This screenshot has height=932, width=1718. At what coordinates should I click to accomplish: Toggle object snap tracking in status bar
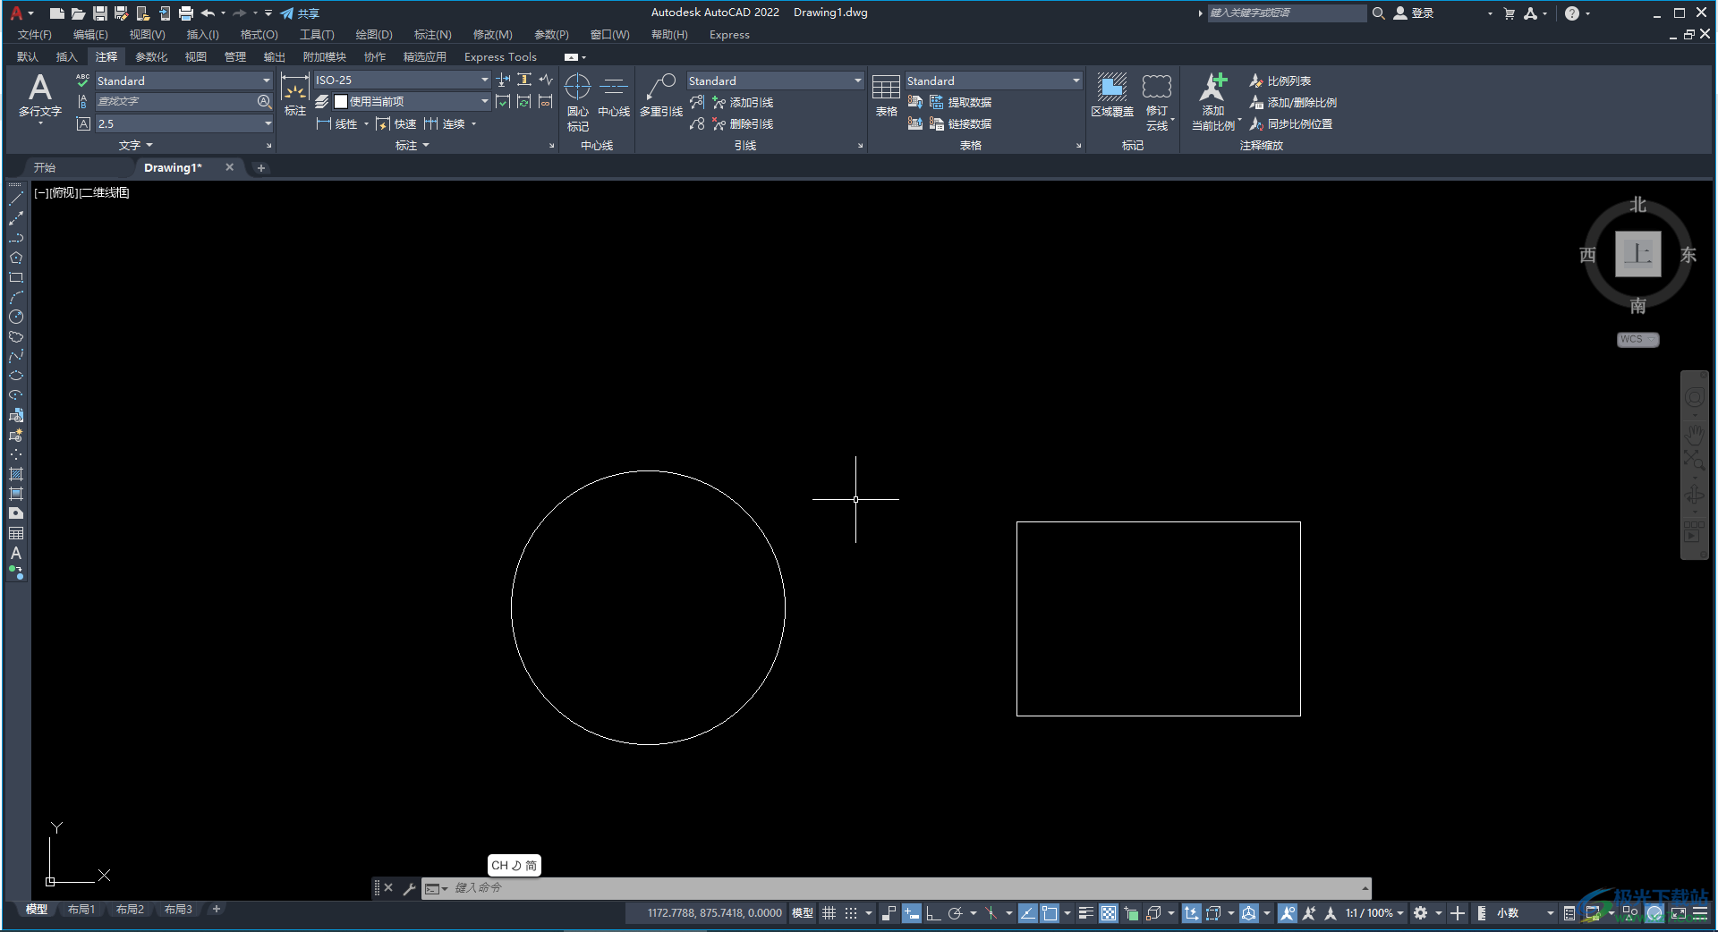1028,913
